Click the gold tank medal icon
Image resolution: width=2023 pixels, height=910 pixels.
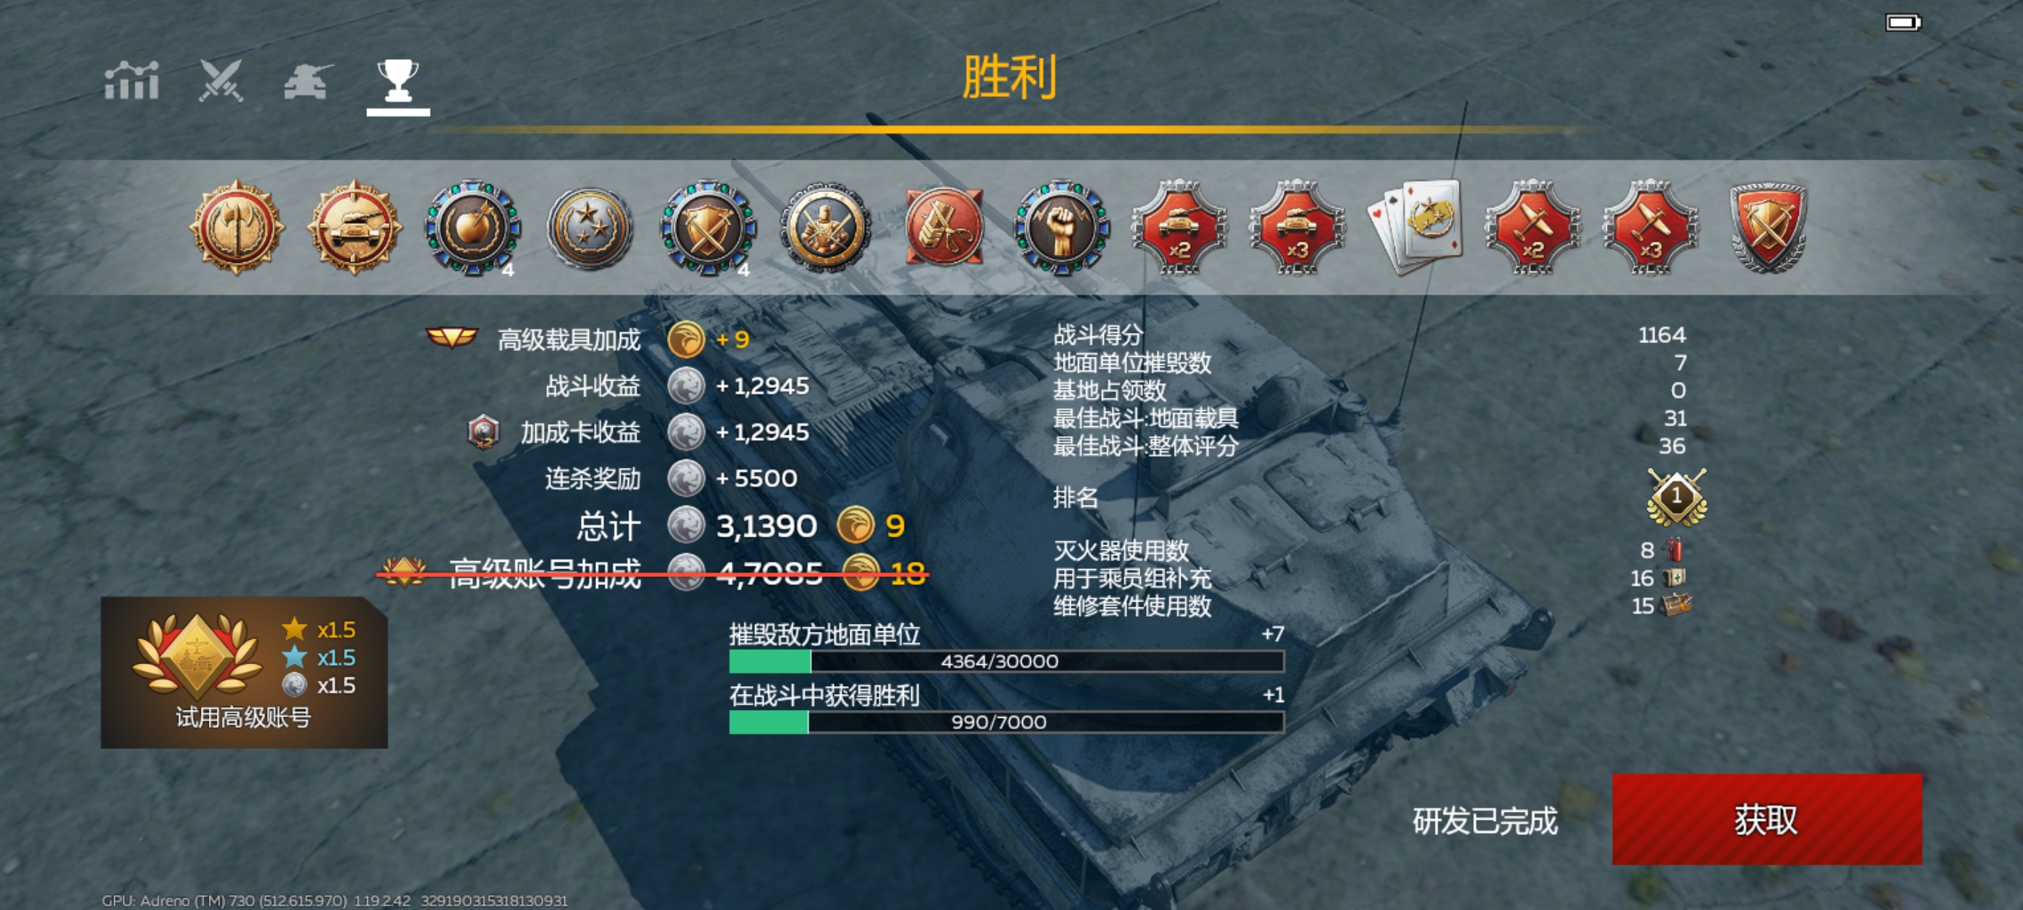(354, 227)
